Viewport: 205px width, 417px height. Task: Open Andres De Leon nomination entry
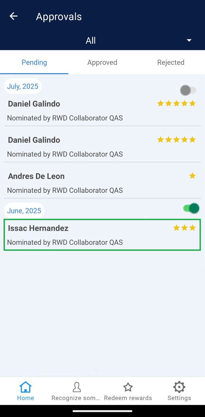coord(82,183)
